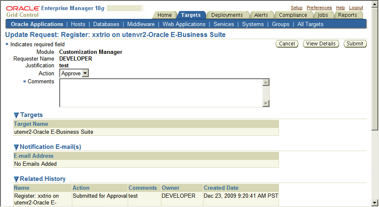Click the Update Request page heading

click(x=115, y=34)
